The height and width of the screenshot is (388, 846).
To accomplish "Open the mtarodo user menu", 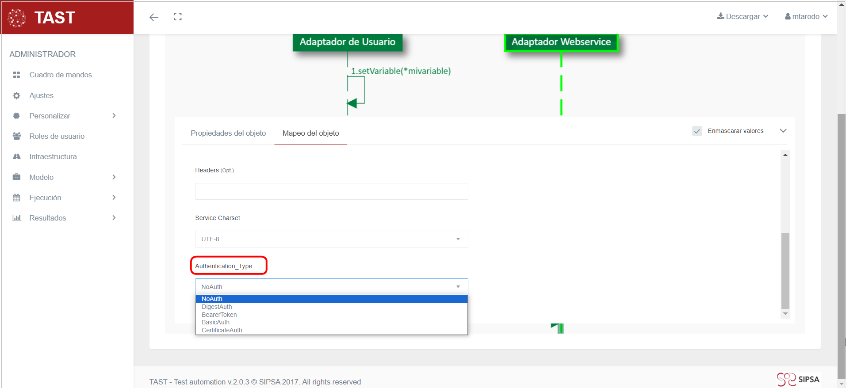I will point(806,16).
